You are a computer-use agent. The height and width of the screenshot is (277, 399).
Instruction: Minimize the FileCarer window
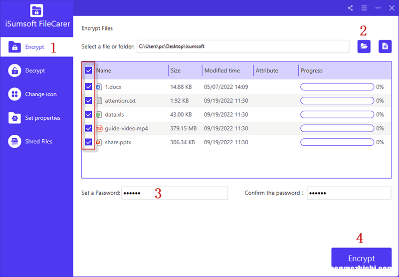pyautogui.click(x=378, y=8)
